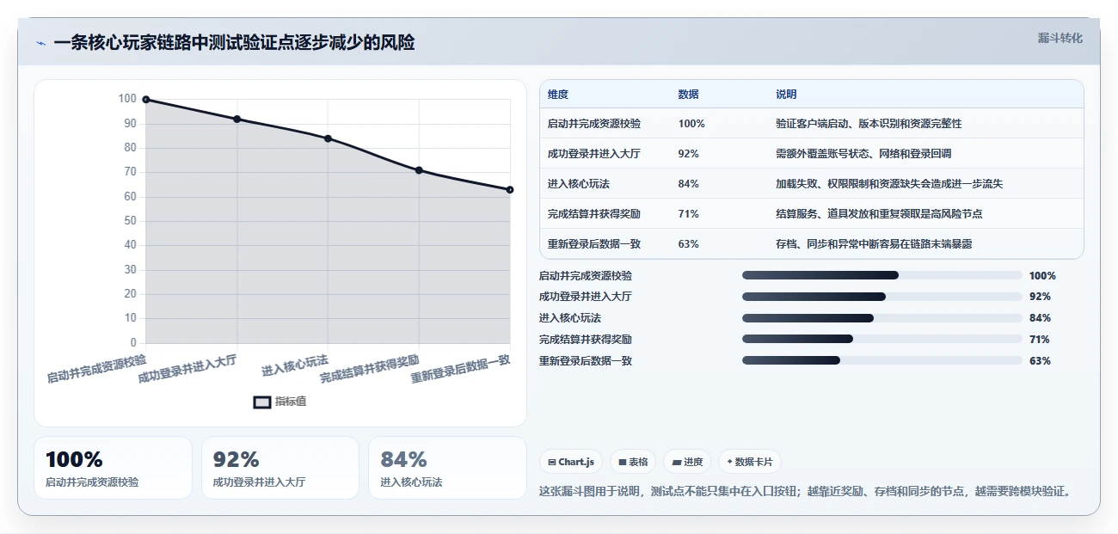Click the Chart.js chip
Screen dimensions: 1118x534
coord(571,462)
